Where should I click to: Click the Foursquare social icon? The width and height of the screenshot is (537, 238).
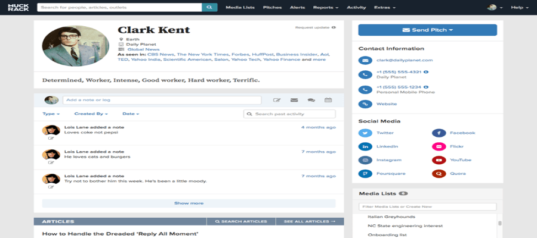click(365, 174)
